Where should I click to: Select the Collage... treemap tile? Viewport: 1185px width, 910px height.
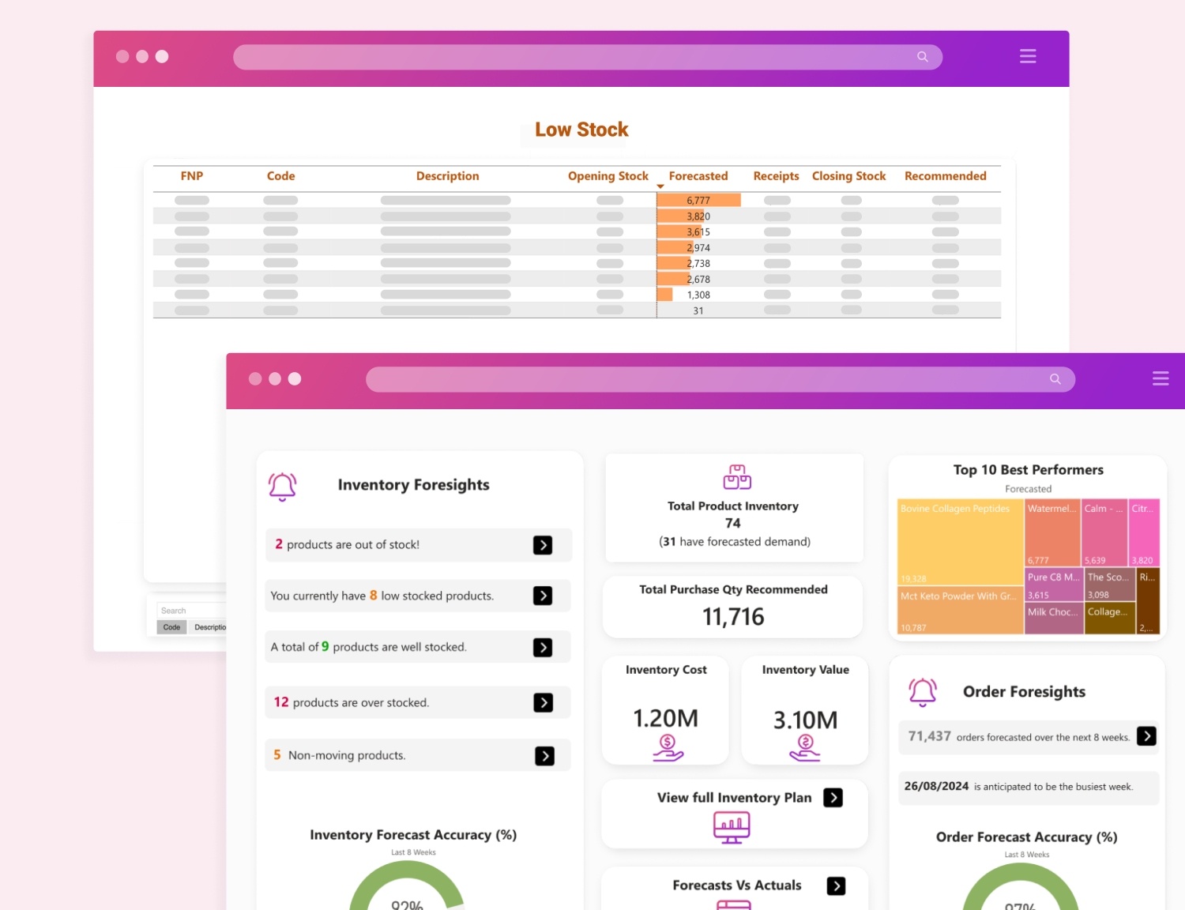point(1110,619)
